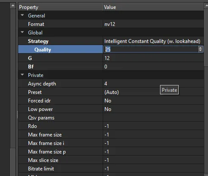The width and height of the screenshot is (208, 176).
Task: Collapse the Private section triangle
Action: (x=22, y=75)
